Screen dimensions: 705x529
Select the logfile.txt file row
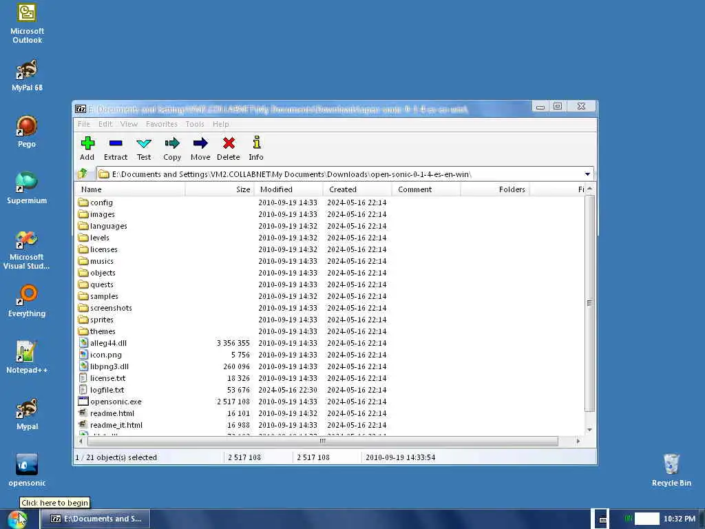tap(330, 390)
